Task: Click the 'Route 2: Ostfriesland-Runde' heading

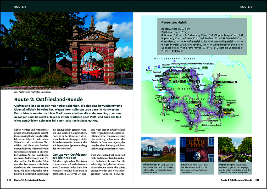Action: click(x=48, y=99)
